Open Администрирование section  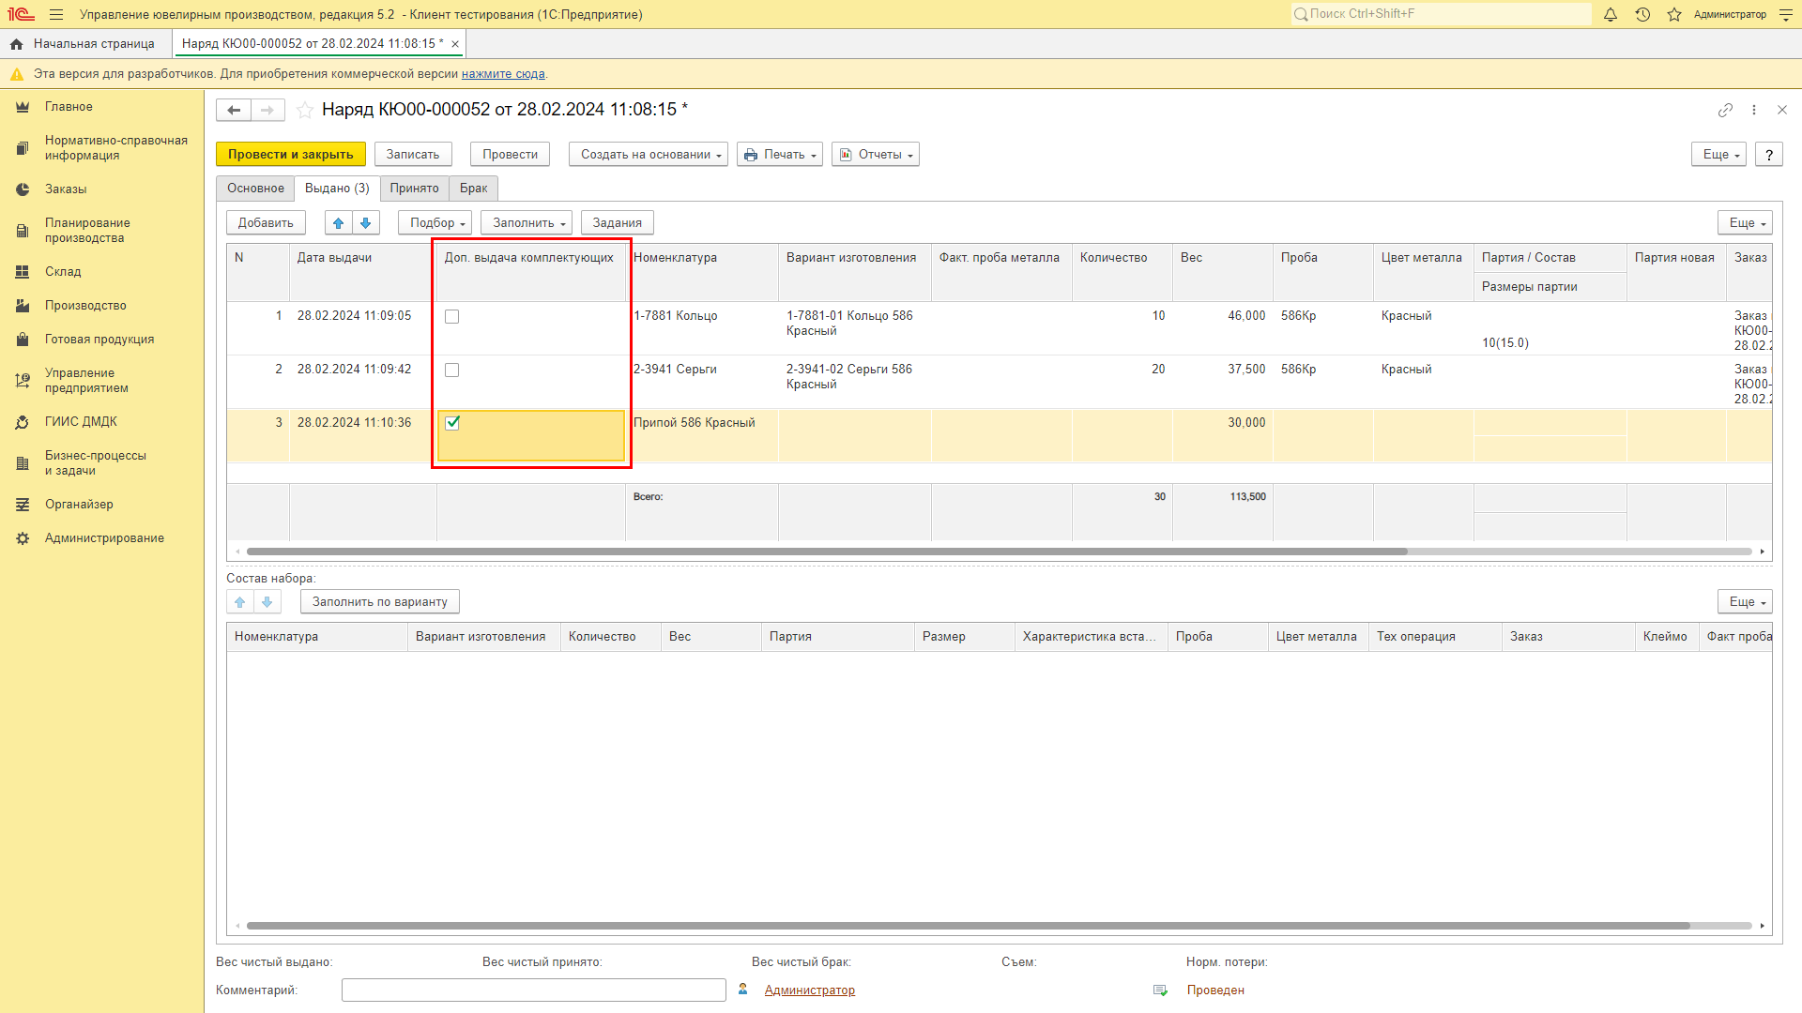click(x=104, y=538)
